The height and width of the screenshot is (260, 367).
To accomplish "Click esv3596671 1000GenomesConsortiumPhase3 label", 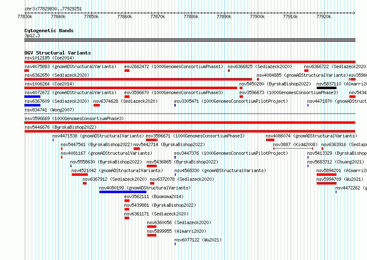I will click(195, 136).
